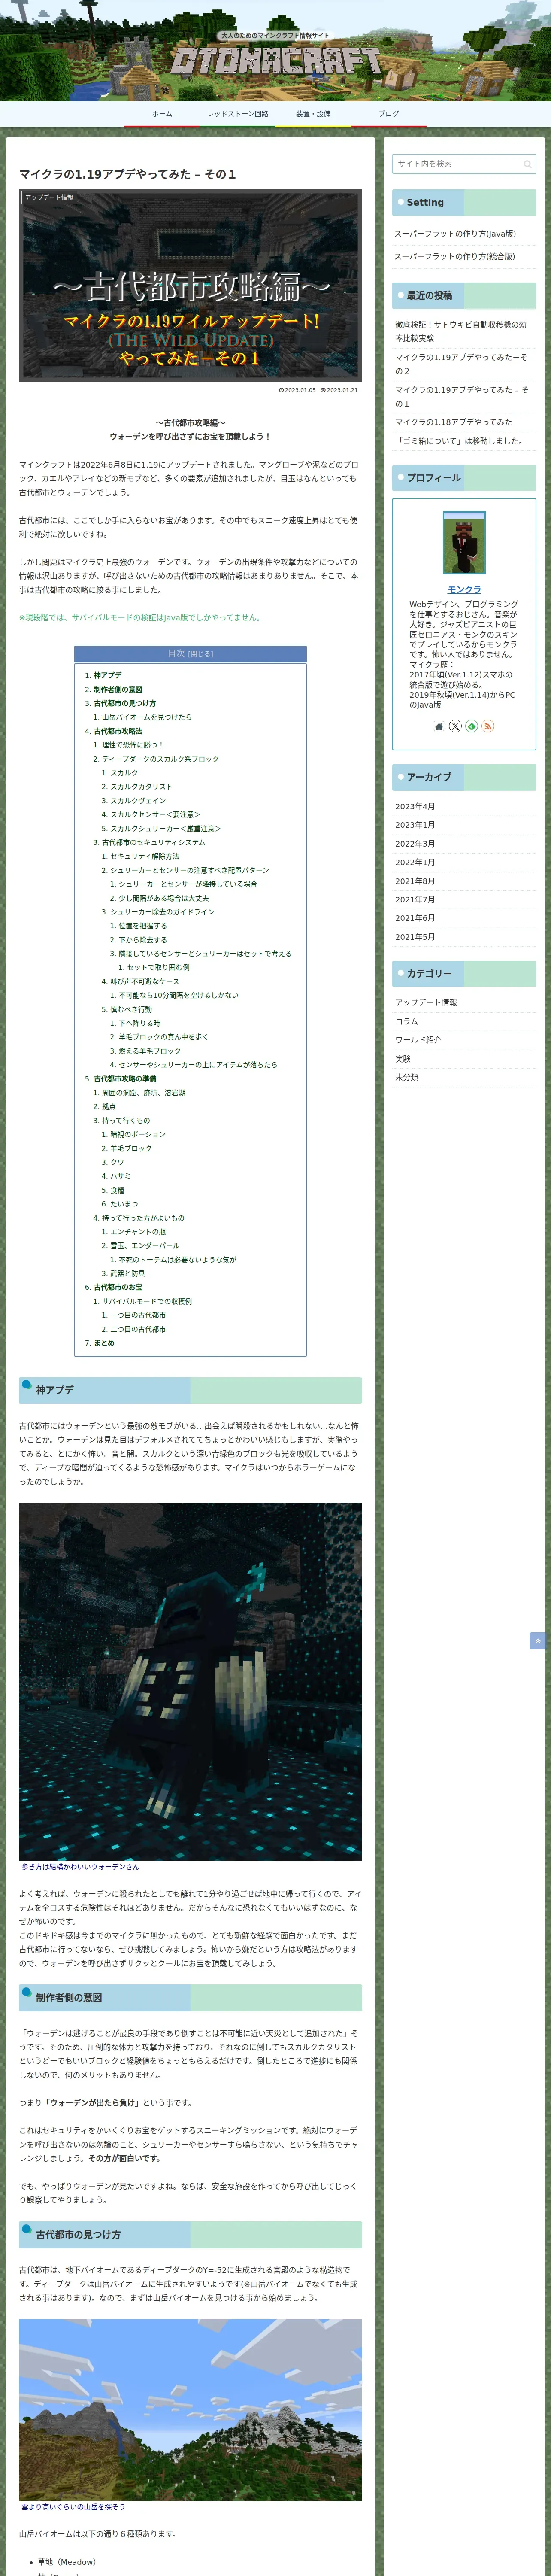Jump to 理性で恐怖に勝つ！ in contents
This screenshot has height=2576, width=551.
[132, 745]
